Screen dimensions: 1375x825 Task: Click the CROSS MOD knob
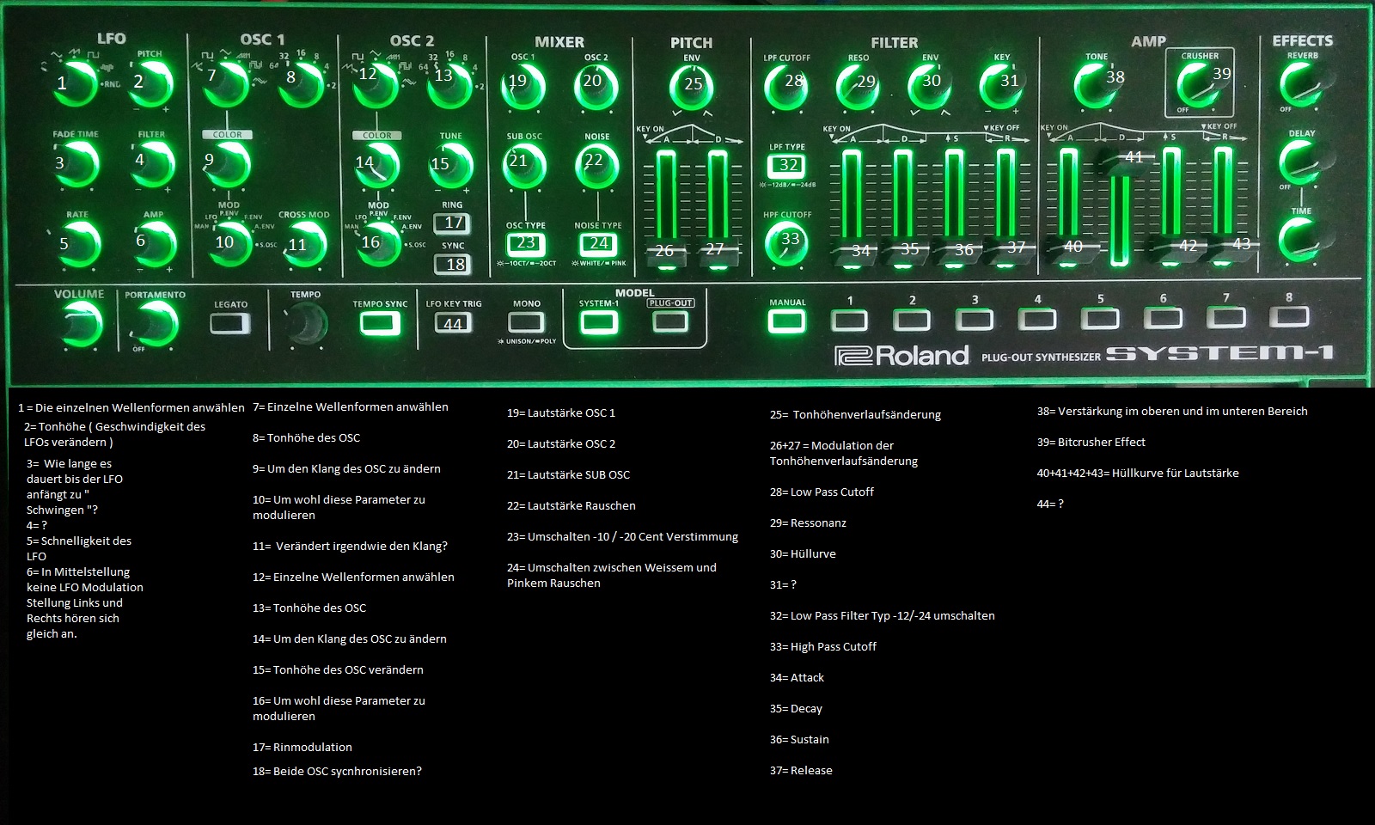pos(303,245)
